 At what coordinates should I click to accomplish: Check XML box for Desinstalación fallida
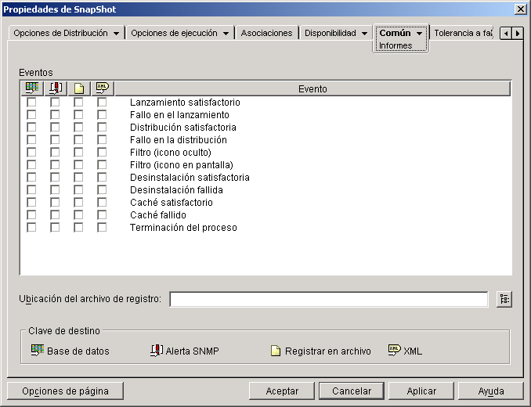coord(102,189)
